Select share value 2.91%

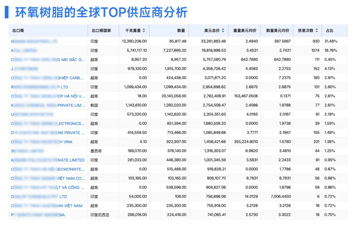tap(330, 78)
